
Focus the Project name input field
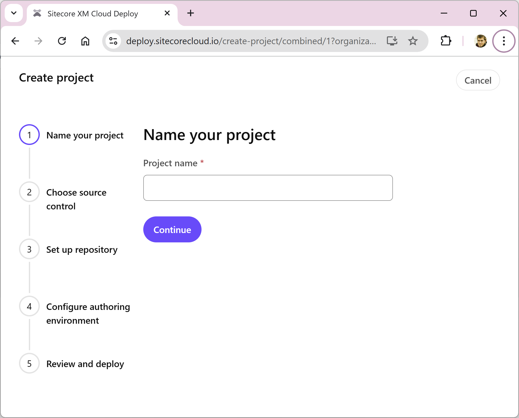coord(268,188)
